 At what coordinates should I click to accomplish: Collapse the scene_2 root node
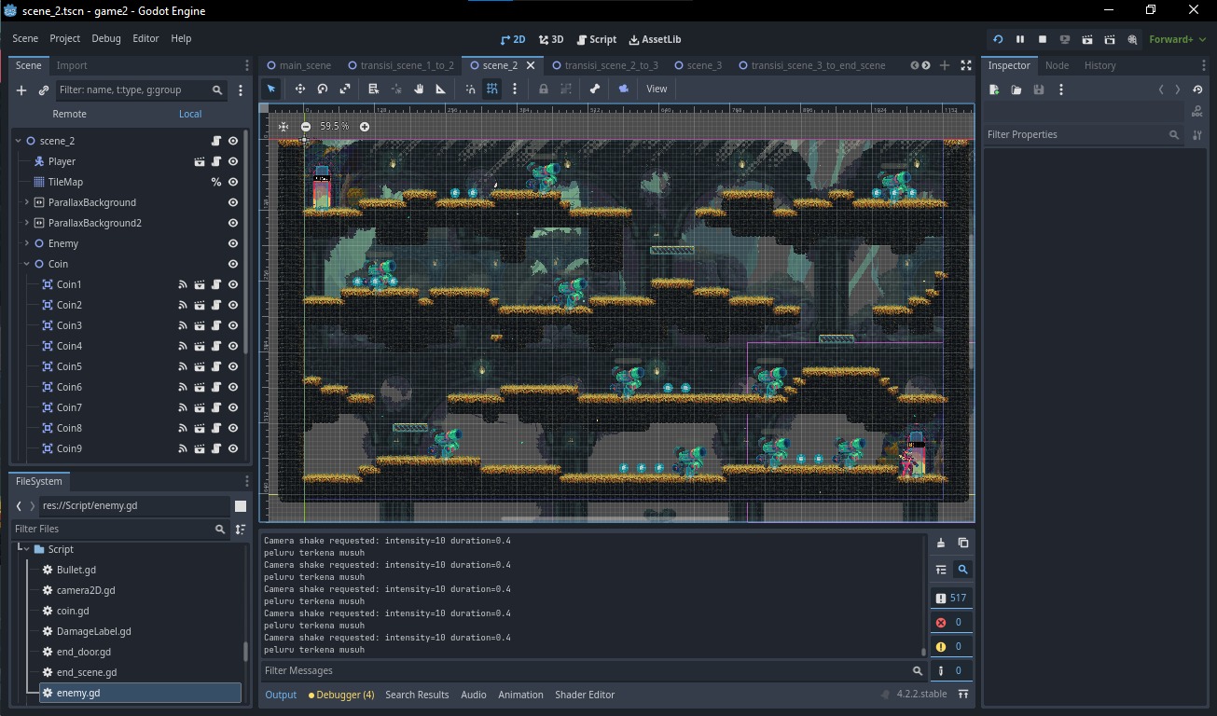(18, 141)
